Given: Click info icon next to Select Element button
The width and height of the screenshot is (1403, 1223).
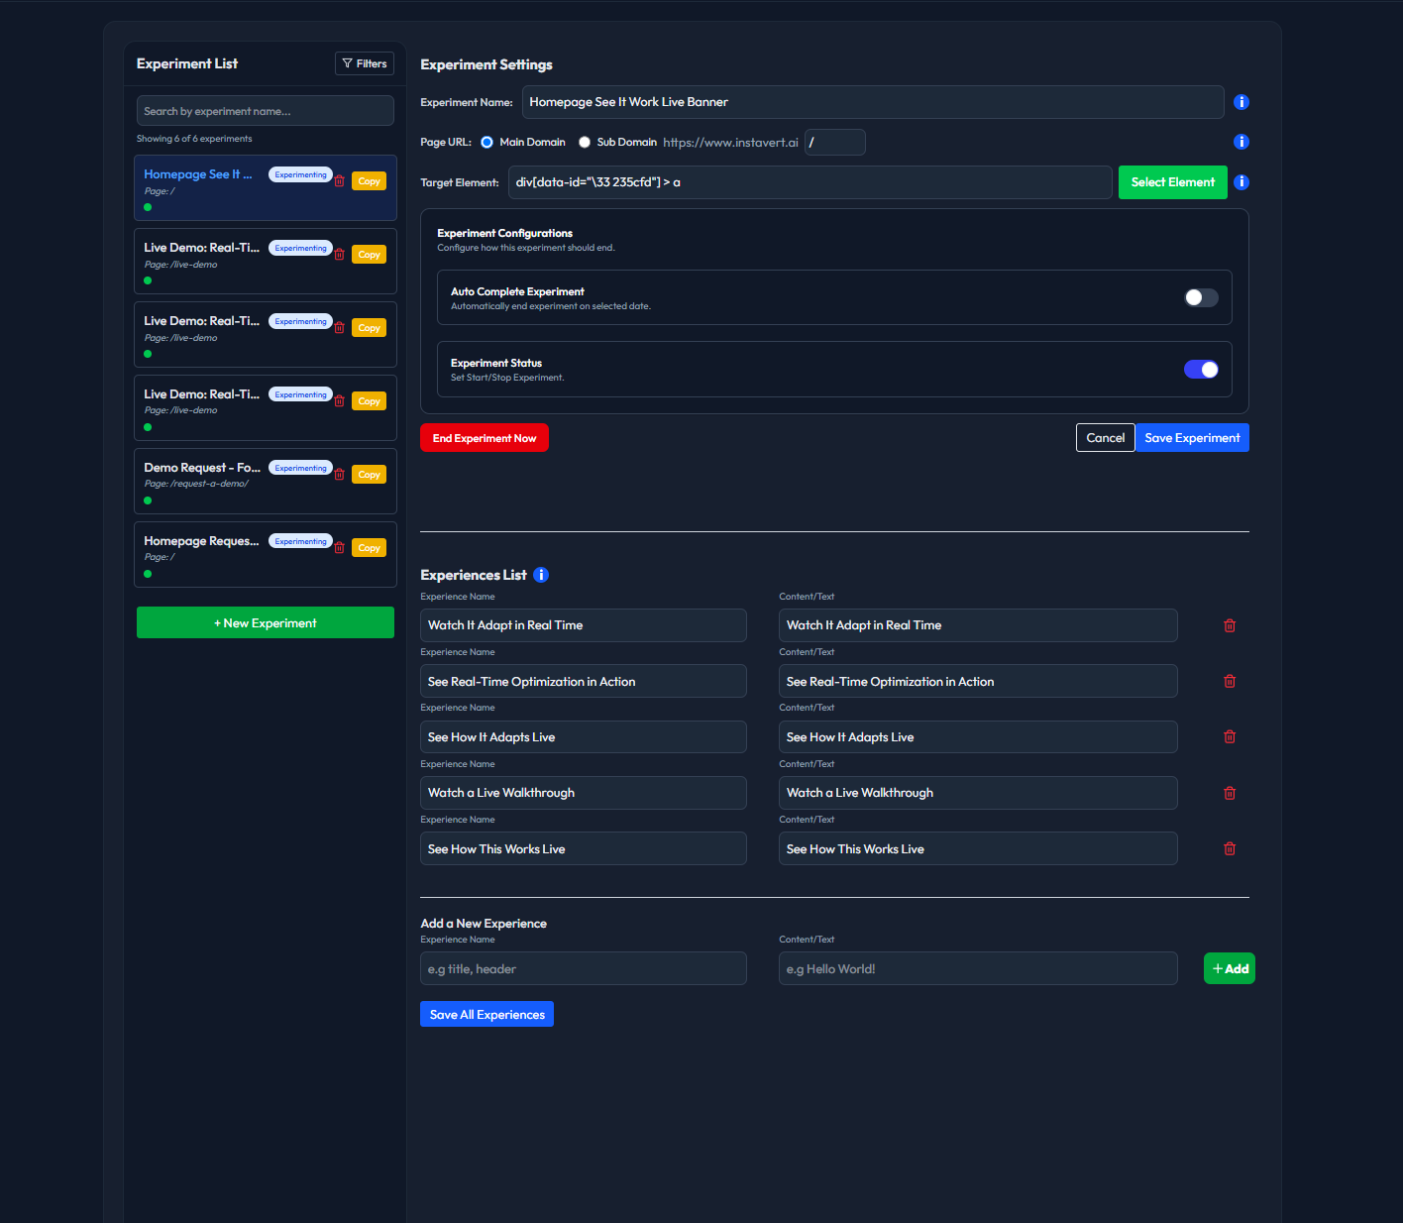Looking at the screenshot, I should point(1241,182).
